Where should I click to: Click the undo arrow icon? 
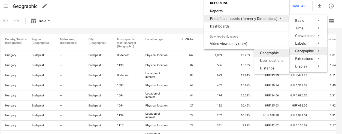[x=6, y=21]
